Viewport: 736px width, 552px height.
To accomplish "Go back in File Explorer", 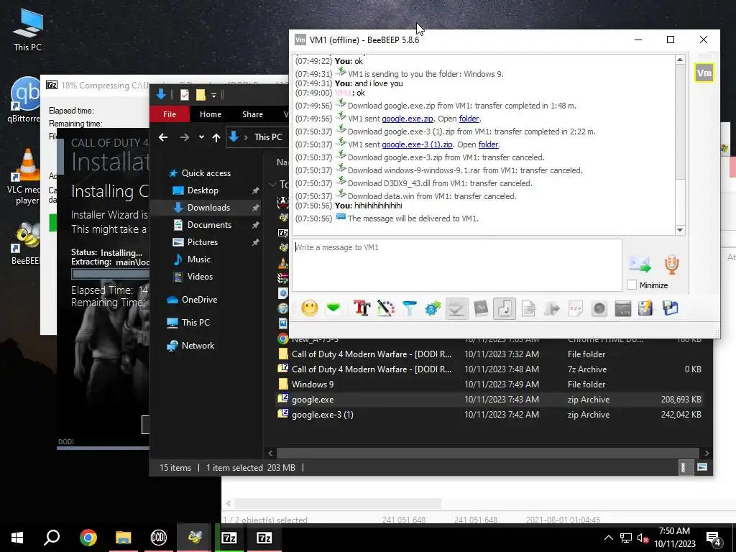I will [x=163, y=137].
